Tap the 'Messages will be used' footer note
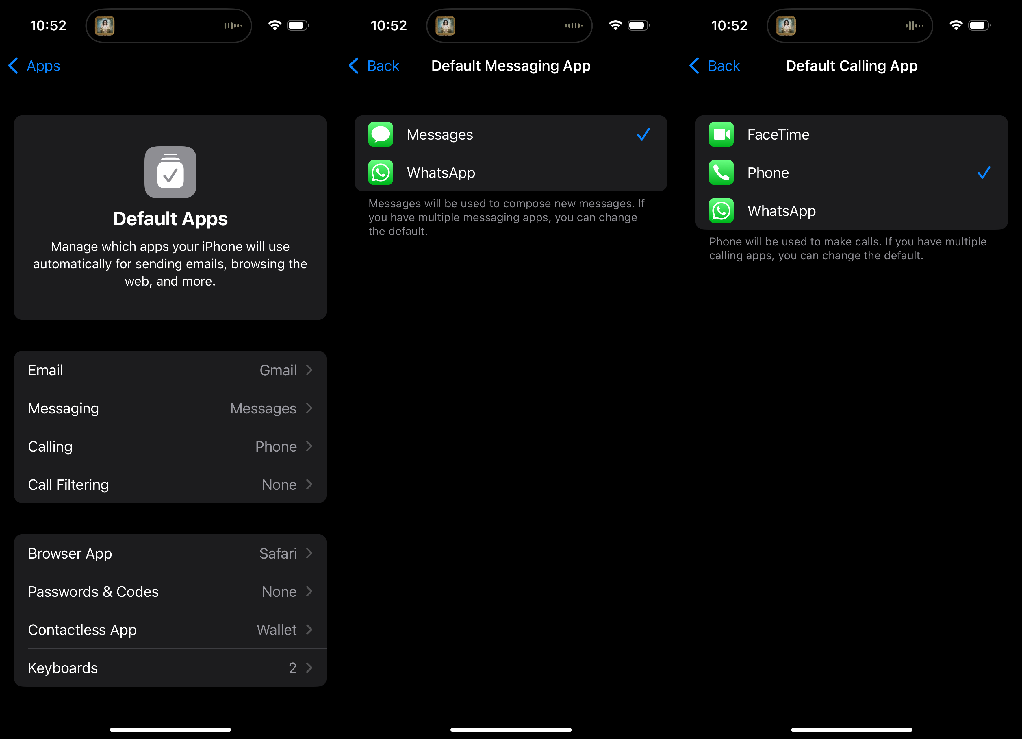This screenshot has height=739, width=1022. pyautogui.click(x=507, y=217)
